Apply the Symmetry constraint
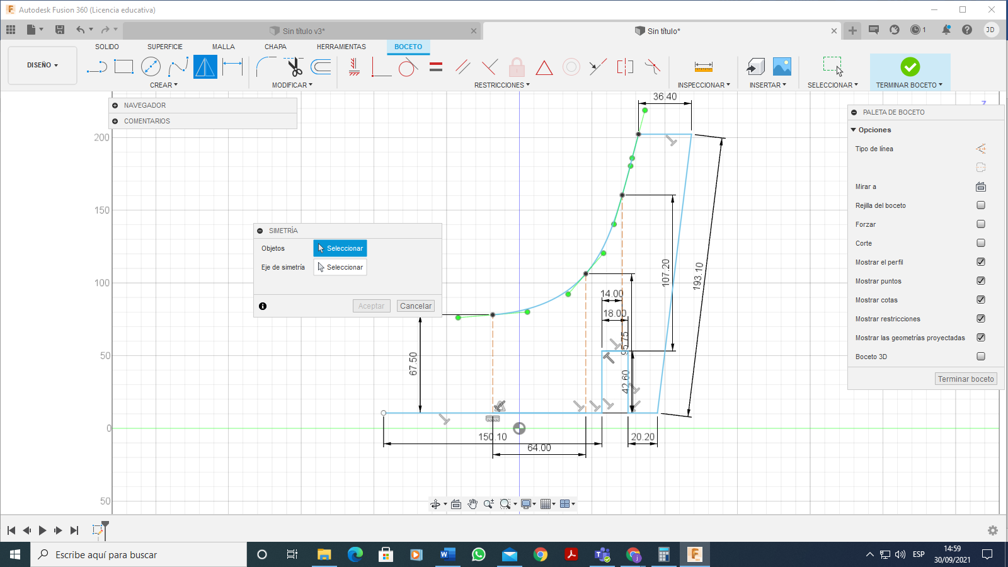Image resolution: width=1008 pixels, height=567 pixels. 625,67
